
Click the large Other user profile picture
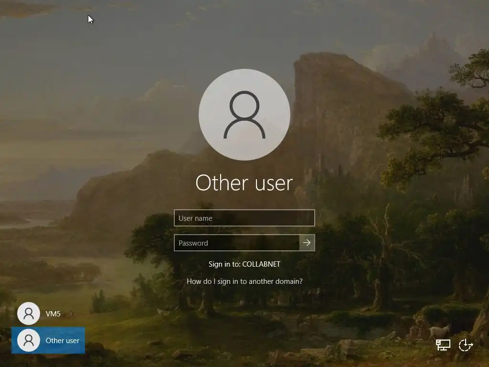click(244, 115)
